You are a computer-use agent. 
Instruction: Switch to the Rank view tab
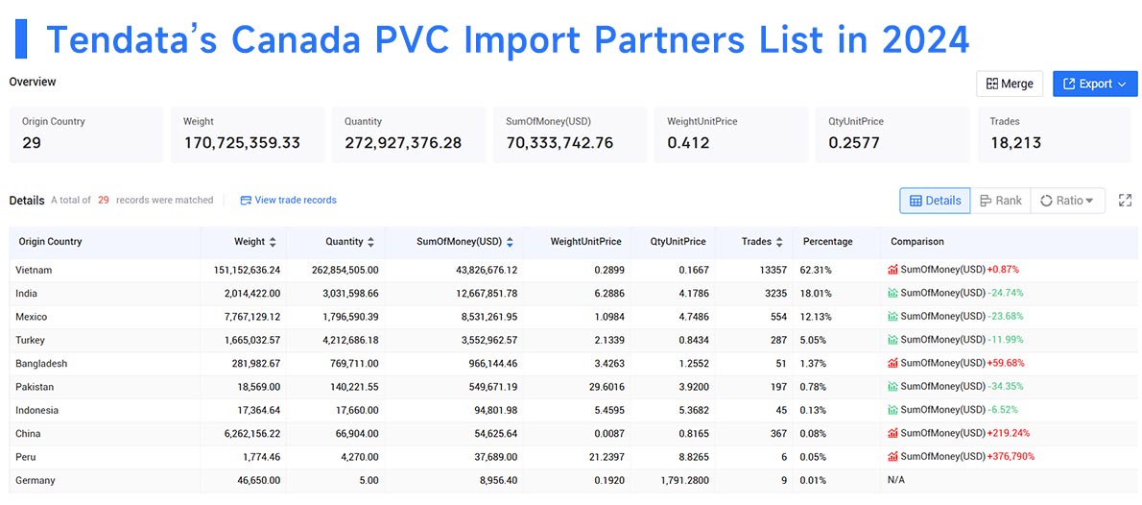click(1001, 201)
